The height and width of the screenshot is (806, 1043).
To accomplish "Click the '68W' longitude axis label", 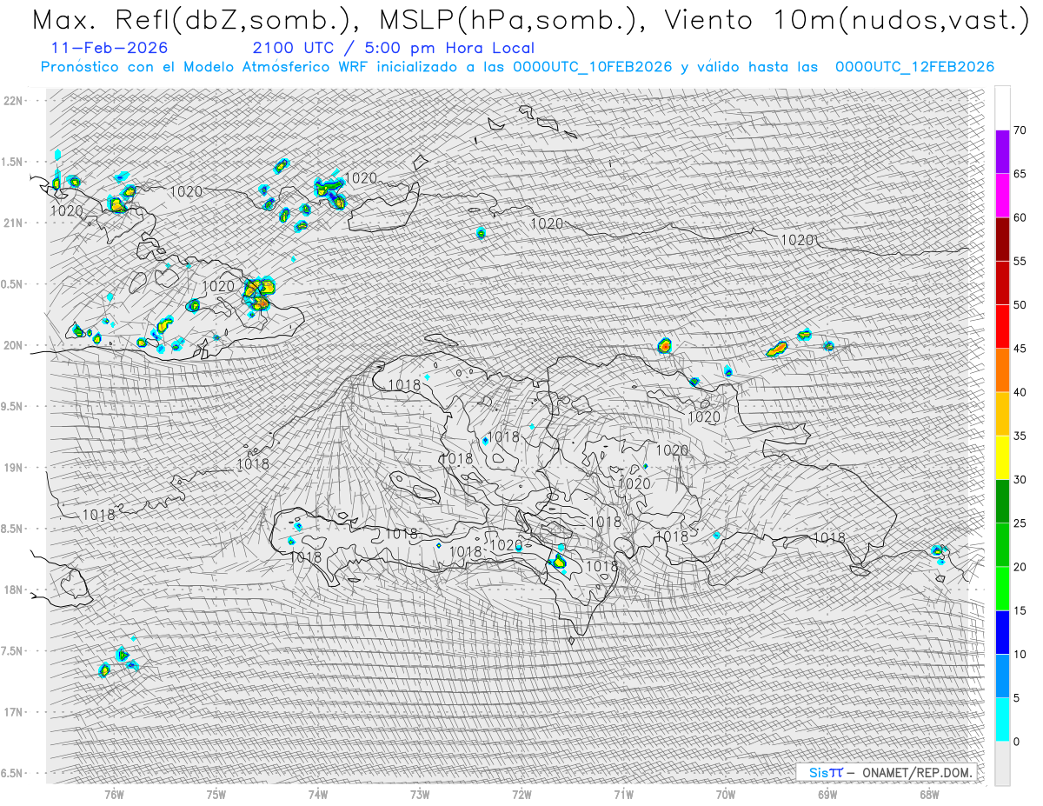I will click(929, 795).
